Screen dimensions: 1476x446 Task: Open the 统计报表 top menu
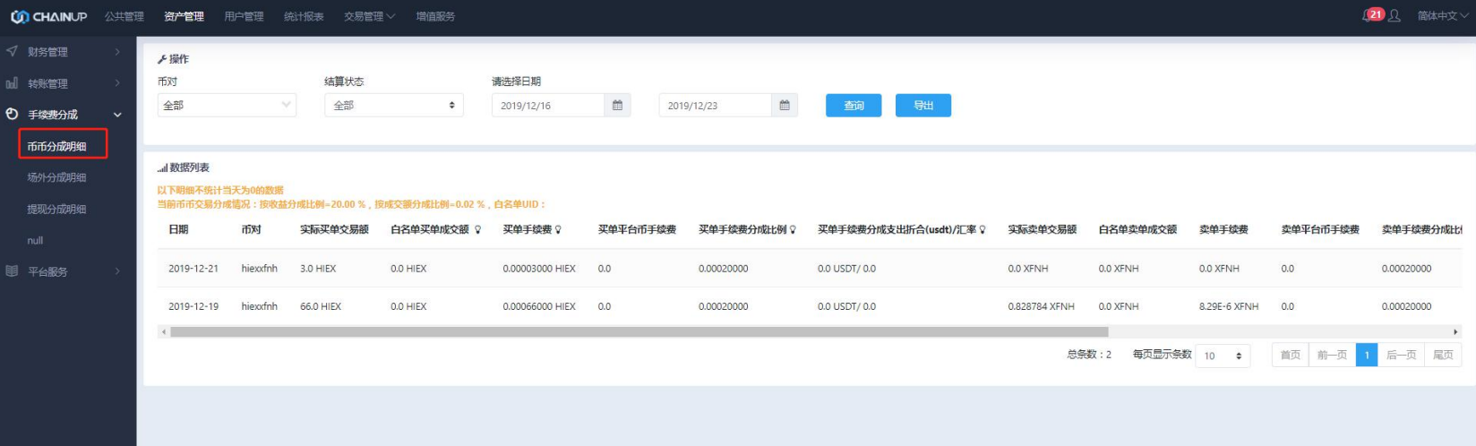coord(304,16)
